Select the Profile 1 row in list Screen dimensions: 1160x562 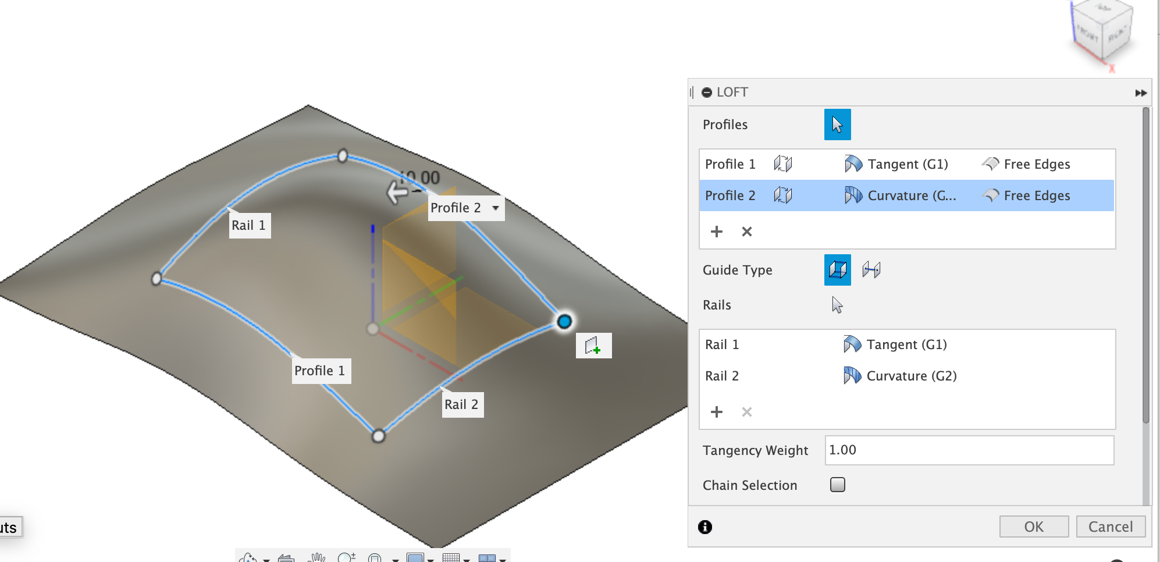(907, 164)
